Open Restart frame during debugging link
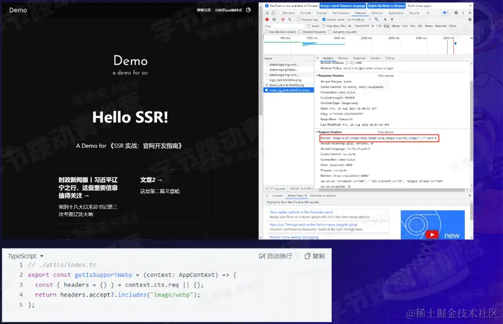503x324 pixels. (x=294, y=237)
